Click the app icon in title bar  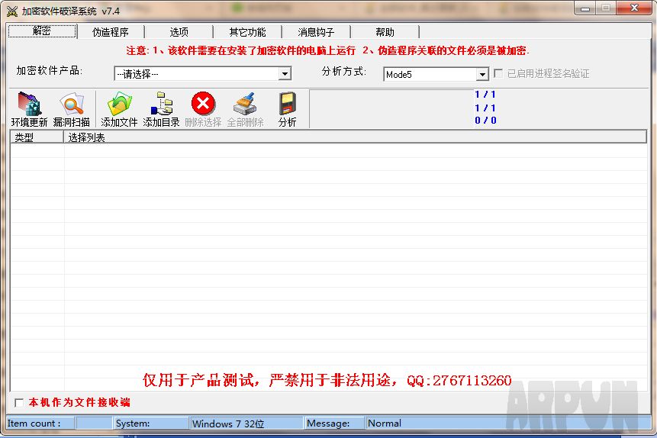(11, 11)
